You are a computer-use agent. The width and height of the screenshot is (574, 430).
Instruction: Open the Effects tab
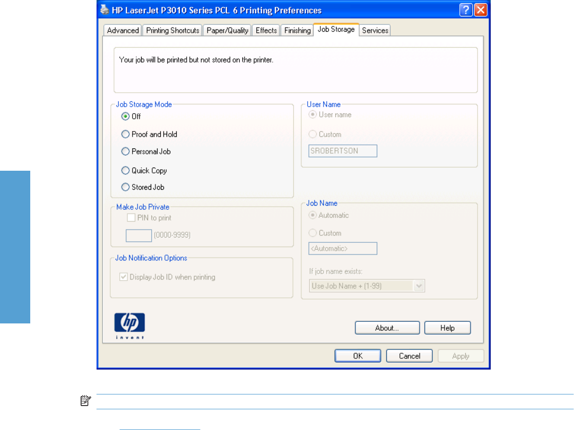[x=266, y=30]
